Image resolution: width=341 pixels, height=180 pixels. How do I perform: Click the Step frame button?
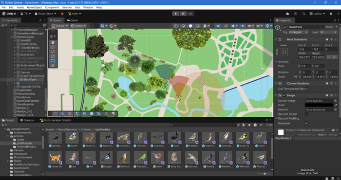(x=190, y=14)
